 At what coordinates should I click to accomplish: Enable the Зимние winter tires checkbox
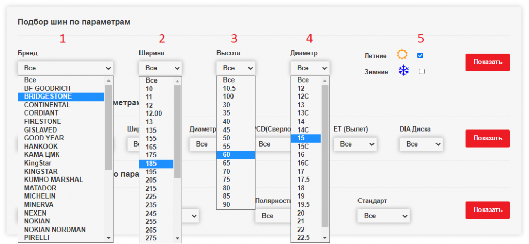click(x=422, y=72)
